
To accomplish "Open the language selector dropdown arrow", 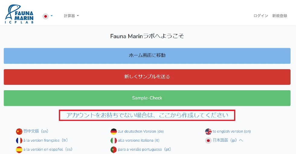I will point(52,16).
